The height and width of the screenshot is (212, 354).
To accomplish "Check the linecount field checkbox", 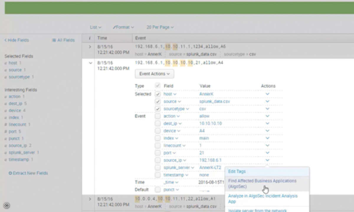I will coord(158,145).
